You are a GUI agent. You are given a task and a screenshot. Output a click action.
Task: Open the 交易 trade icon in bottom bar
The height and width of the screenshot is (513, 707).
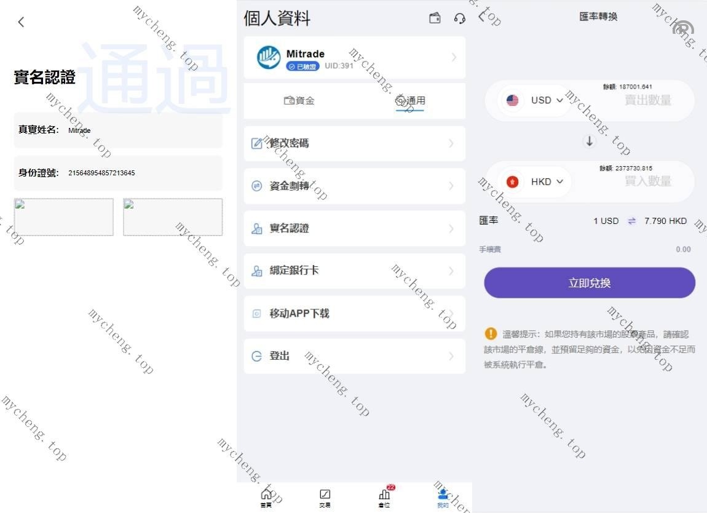[x=325, y=497]
